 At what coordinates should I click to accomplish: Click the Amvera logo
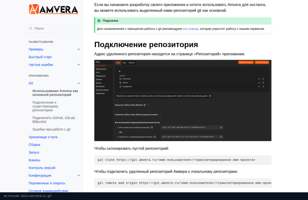(x=54, y=9)
